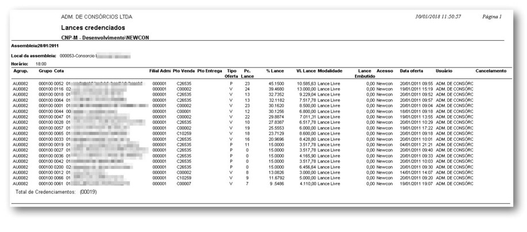Click the offer date '19/01/2011 15:19'
The height and width of the screenshot is (232, 527).
(x=416, y=89)
